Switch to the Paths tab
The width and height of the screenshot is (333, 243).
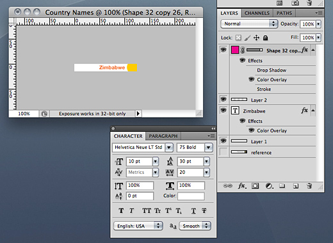coord(284,13)
